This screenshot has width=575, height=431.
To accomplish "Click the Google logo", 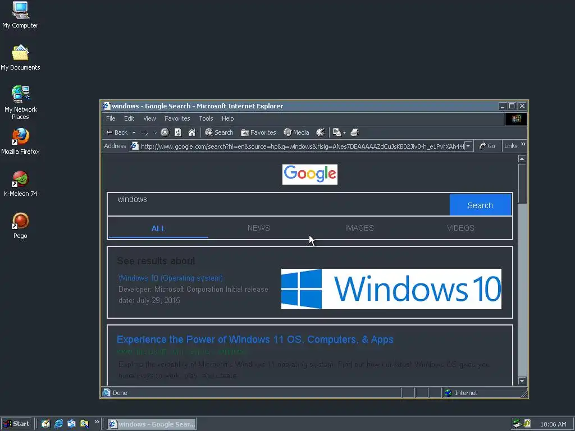I will (310, 174).
